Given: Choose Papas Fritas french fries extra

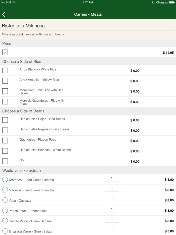Looking at the screenshot, I should tap(5, 210).
